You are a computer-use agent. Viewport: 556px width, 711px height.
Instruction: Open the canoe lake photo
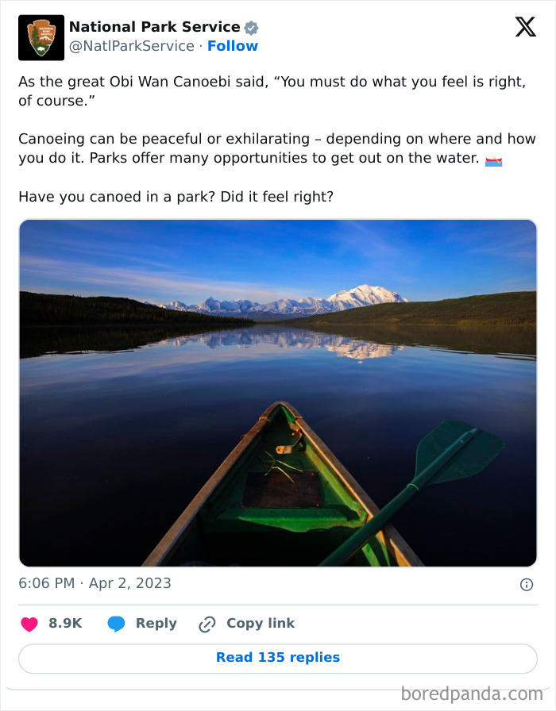coord(278,393)
